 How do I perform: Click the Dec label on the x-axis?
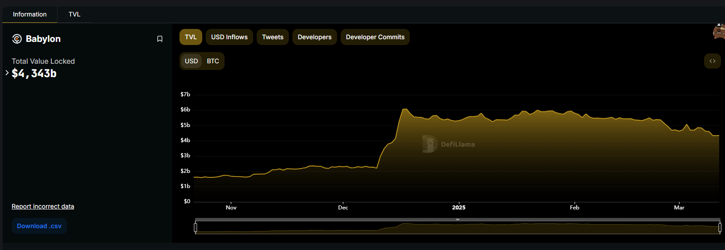[343, 208]
